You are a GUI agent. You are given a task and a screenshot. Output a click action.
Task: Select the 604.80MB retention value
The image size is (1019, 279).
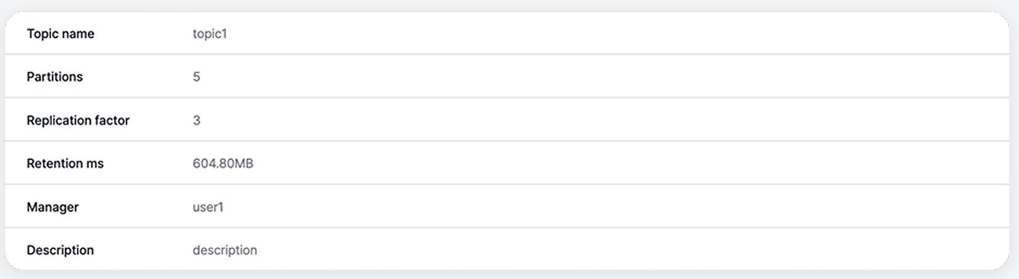223,163
